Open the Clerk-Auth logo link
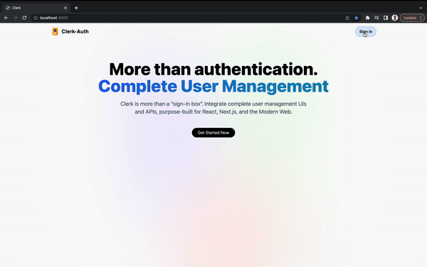Screen dimensions: 427x267 pyautogui.click(x=70, y=31)
